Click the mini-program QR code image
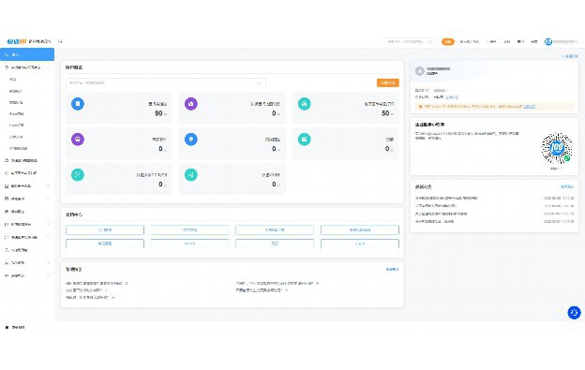The width and height of the screenshot is (585, 370). pyautogui.click(x=557, y=148)
